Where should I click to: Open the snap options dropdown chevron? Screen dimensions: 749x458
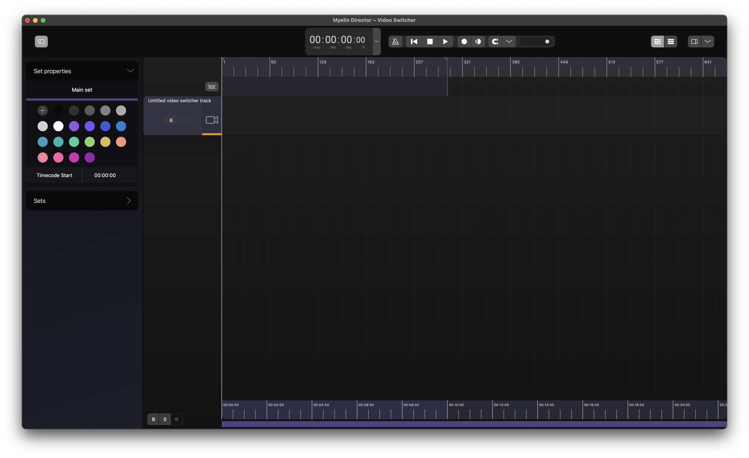pos(509,42)
